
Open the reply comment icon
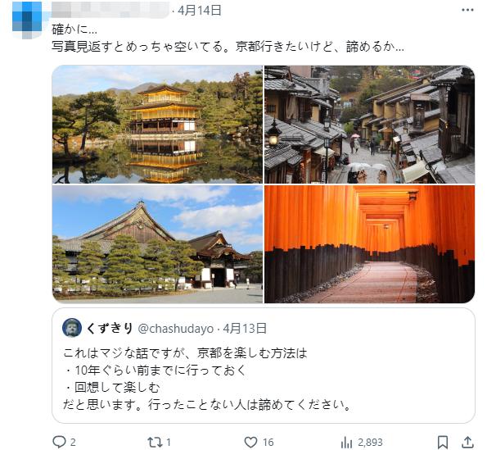pos(59,442)
